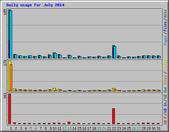This screenshot has height=132, width=169.
Task: Click the 'Sites' legend label
Action: tap(165, 80)
